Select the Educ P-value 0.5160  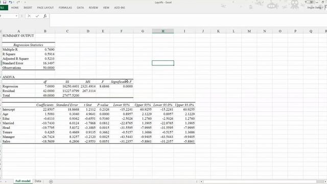(x=103, y=119)
